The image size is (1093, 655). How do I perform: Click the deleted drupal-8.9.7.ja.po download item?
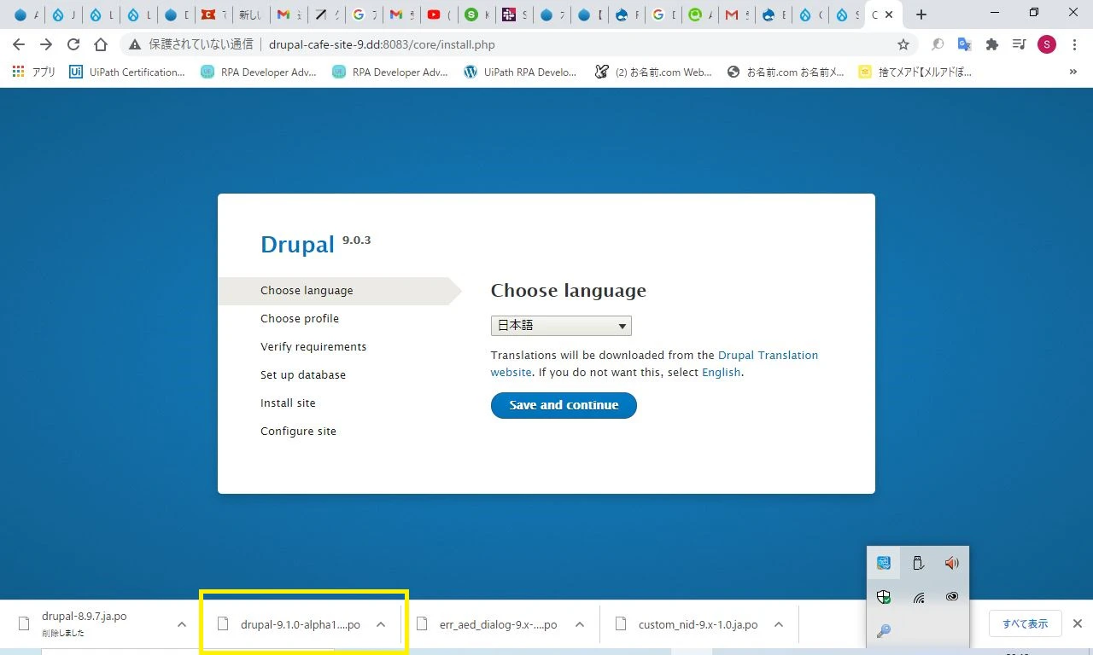click(x=84, y=623)
